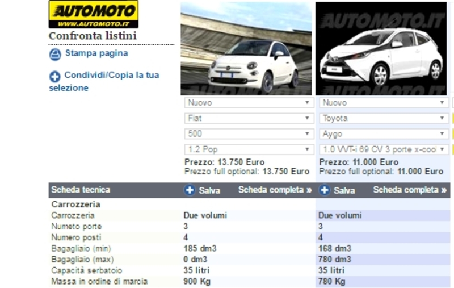Click the Fiat price 13.750 Euro
The image size is (454, 288).
224,162
